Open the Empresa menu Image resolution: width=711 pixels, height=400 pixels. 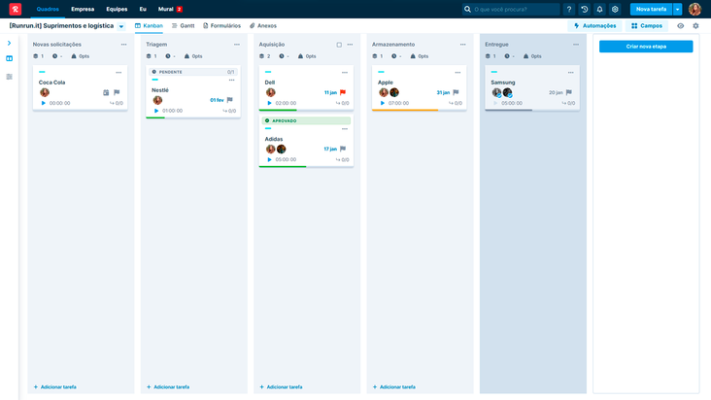(x=83, y=9)
